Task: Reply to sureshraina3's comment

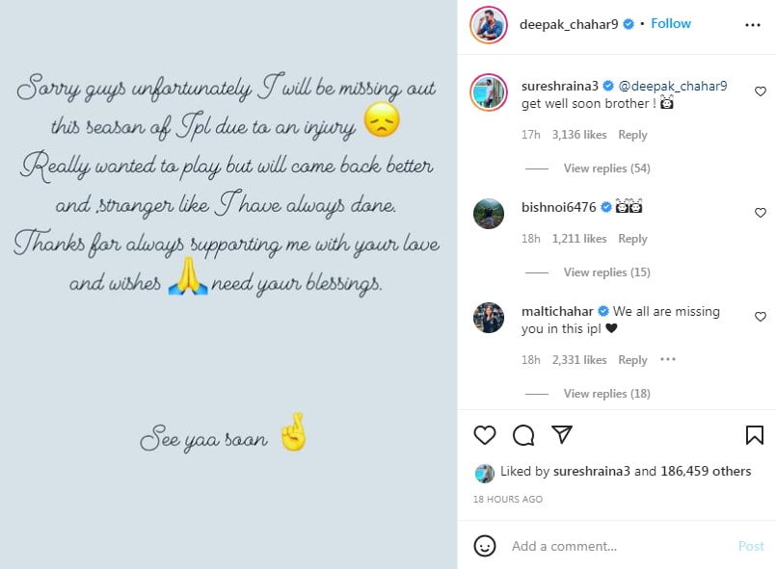Action: point(632,135)
